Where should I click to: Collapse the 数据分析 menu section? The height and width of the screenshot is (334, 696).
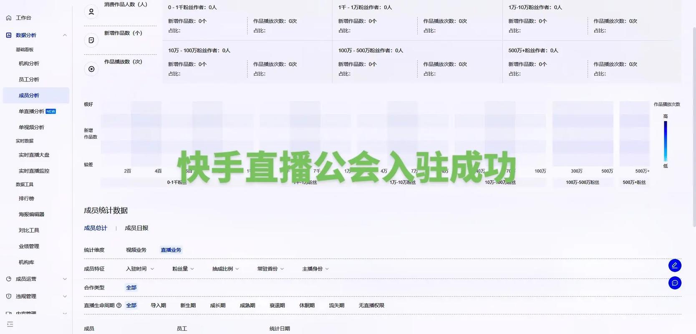(65, 35)
